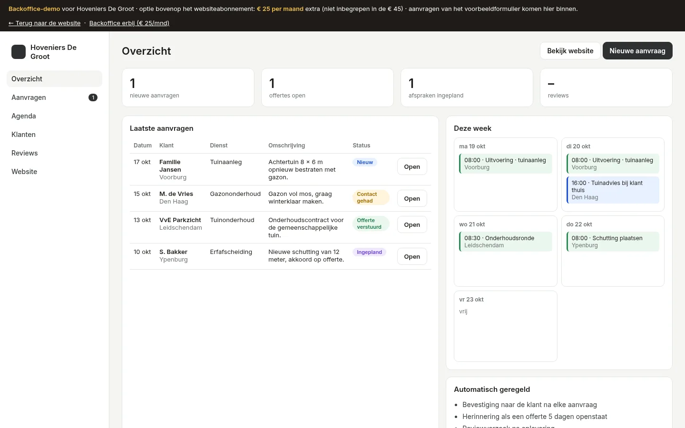Go to Aanvragen in the sidebar
The width and height of the screenshot is (685, 428).
pyautogui.click(x=54, y=97)
